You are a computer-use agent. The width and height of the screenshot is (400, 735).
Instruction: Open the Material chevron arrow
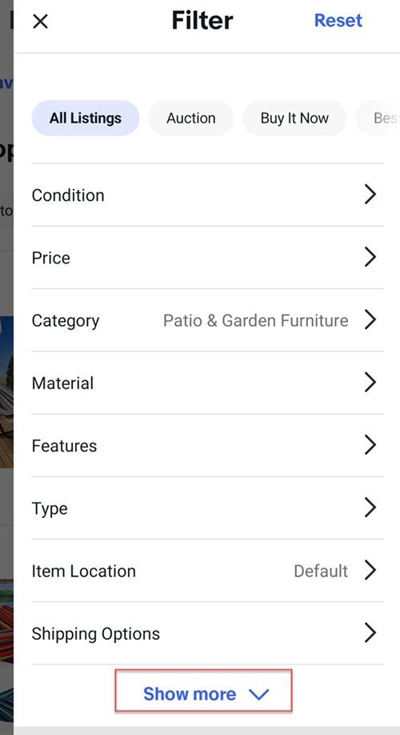click(x=370, y=382)
